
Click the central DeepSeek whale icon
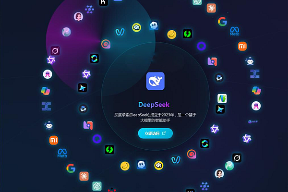click(156, 81)
